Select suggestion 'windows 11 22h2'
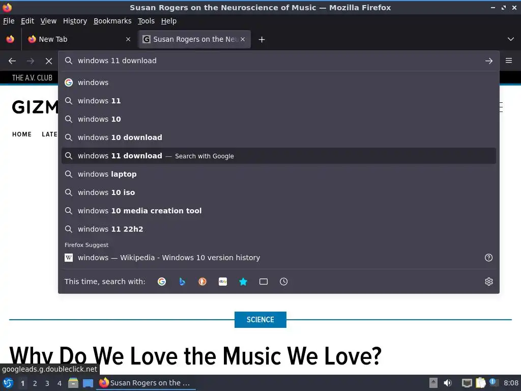The image size is (521, 391). pyautogui.click(x=279, y=229)
